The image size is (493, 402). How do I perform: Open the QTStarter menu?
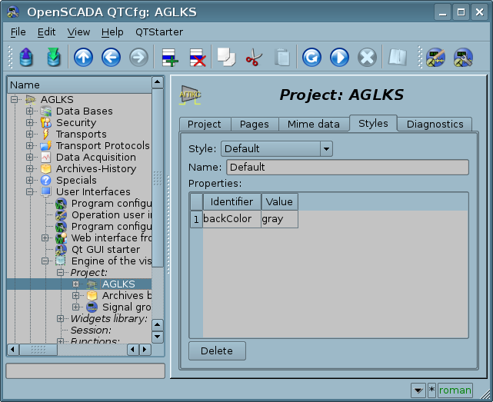(159, 32)
